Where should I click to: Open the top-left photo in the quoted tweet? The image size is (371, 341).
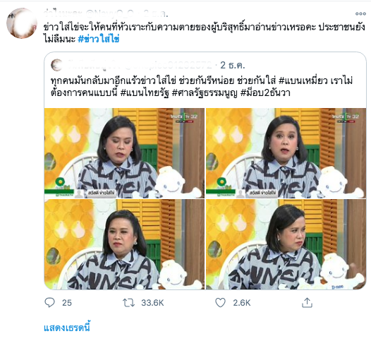(x=124, y=153)
